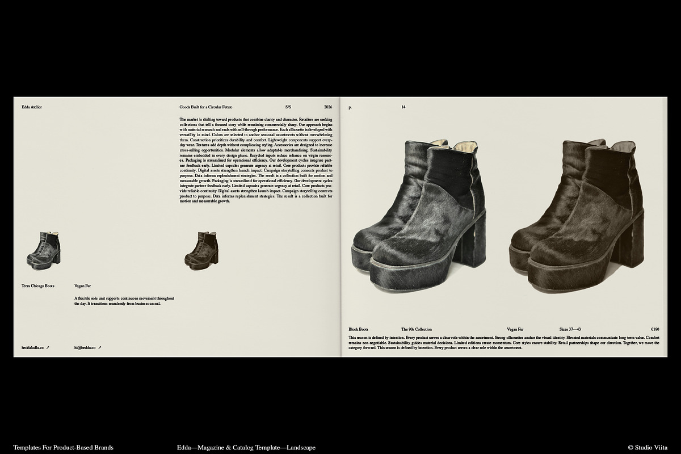The image size is (681, 454).
Task: Click the 'p.' page label
Action: click(350, 107)
